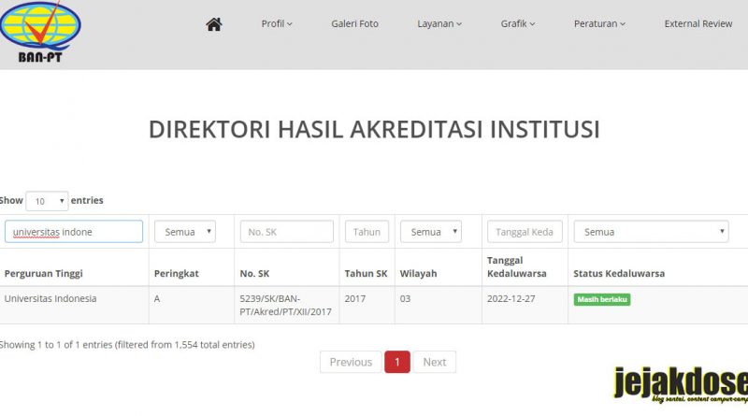Select the 5239/SK/BAN-PT SK number cell
This screenshot has width=748, height=416.
tap(285, 306)
